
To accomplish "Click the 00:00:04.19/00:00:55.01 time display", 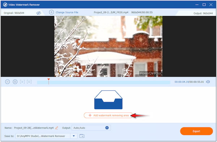I will point(189,82).
